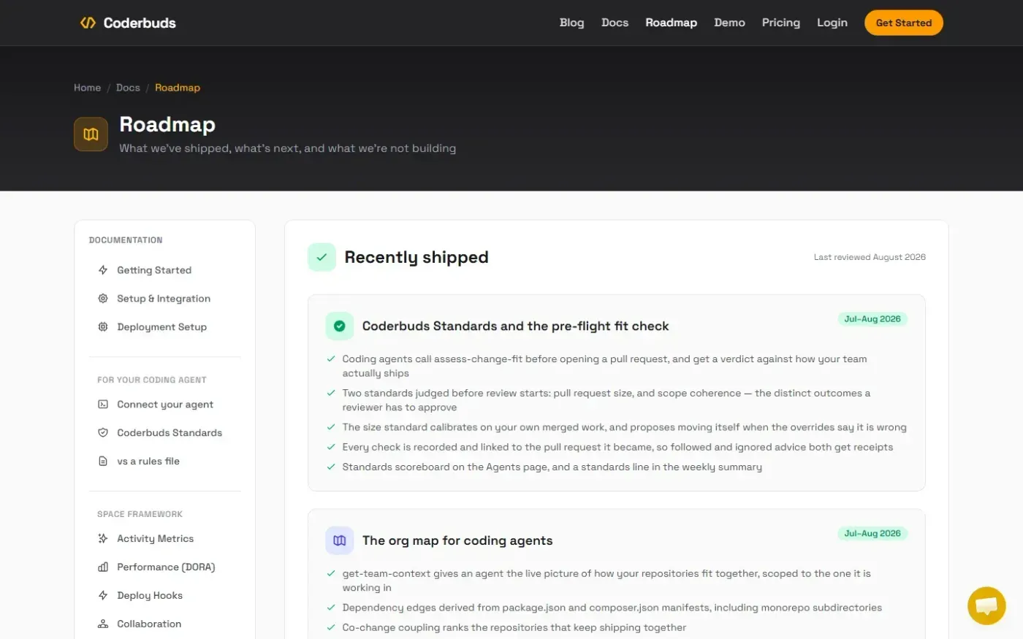
Task: Open Pricing in the top navigation
Action: [x=780, y=23]
